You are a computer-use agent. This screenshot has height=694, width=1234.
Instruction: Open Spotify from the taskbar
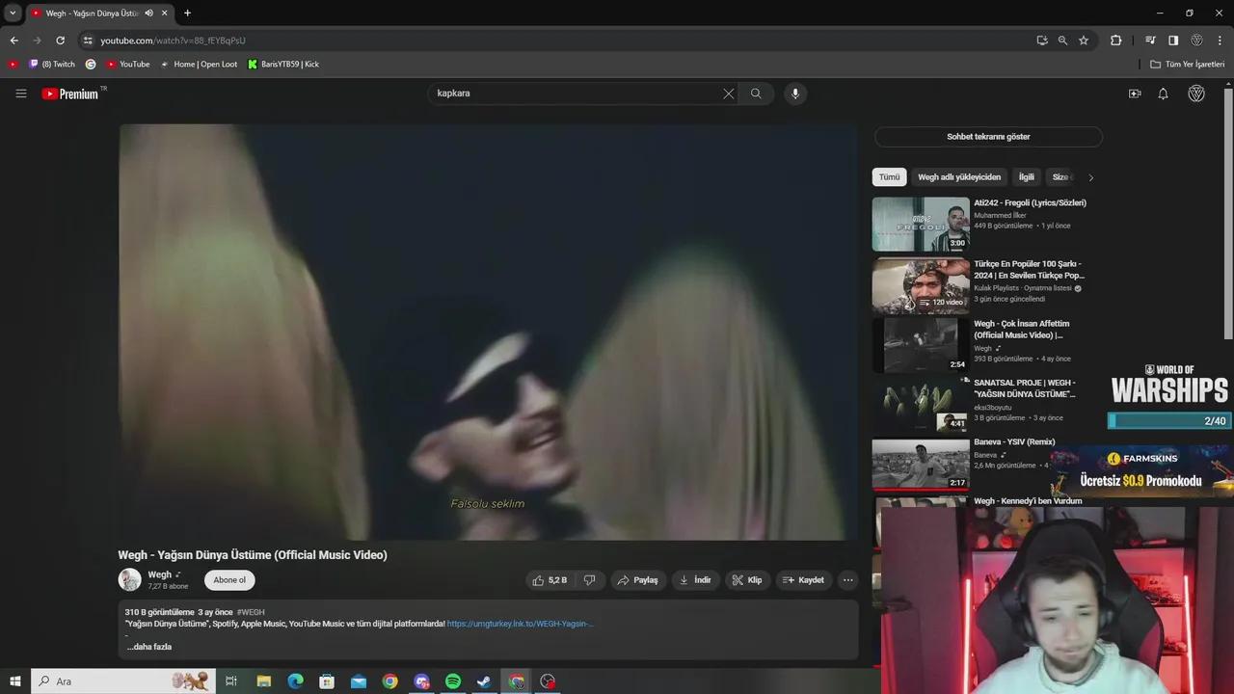[453, 681]
